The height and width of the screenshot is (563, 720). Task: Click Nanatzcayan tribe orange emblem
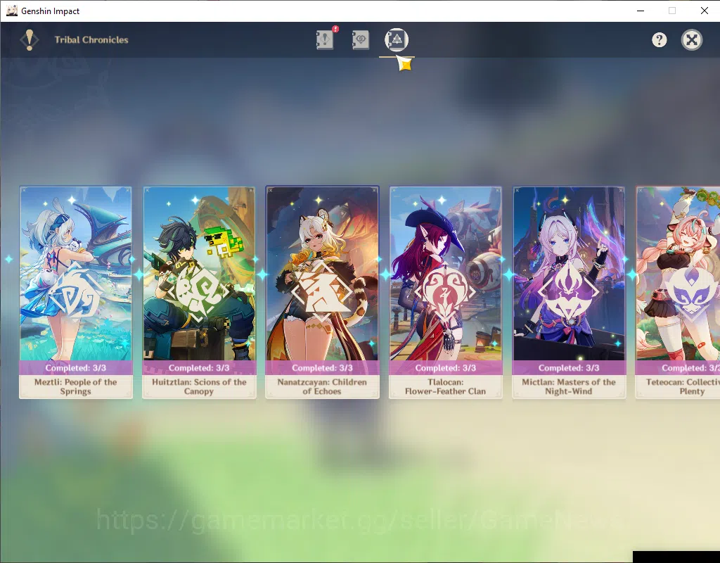(x=322, y=291)
